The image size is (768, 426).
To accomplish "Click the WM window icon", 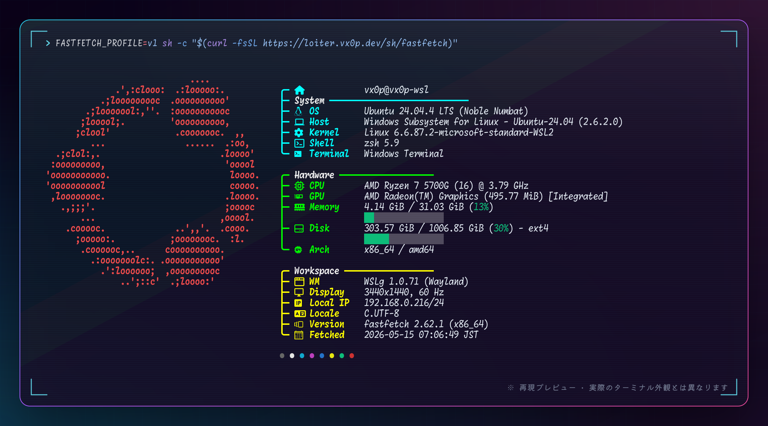I will (299, 282).
